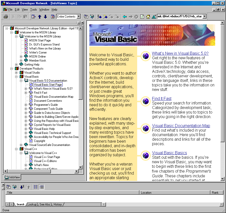Click the globe icon beside Visual Basic Basics

click(145, 155)
